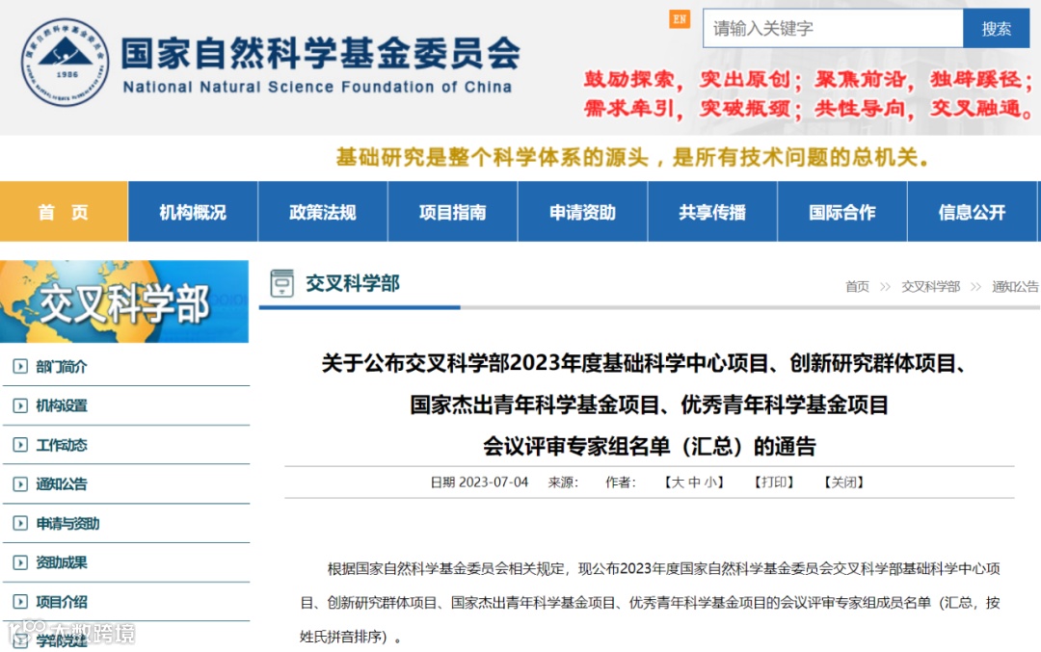The width and height of the screenshot is (1041, 652).
Task: Open the 申请资助 menu item
Action: (x=582, y=212)
